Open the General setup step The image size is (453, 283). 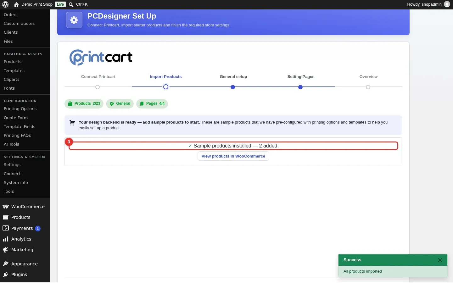pos(233,77)
